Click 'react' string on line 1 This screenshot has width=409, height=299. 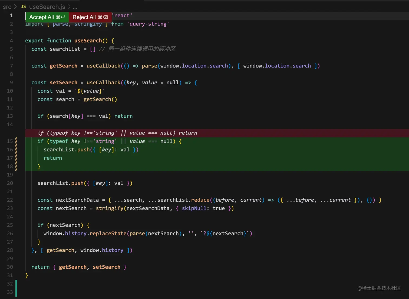coord(122,15)
